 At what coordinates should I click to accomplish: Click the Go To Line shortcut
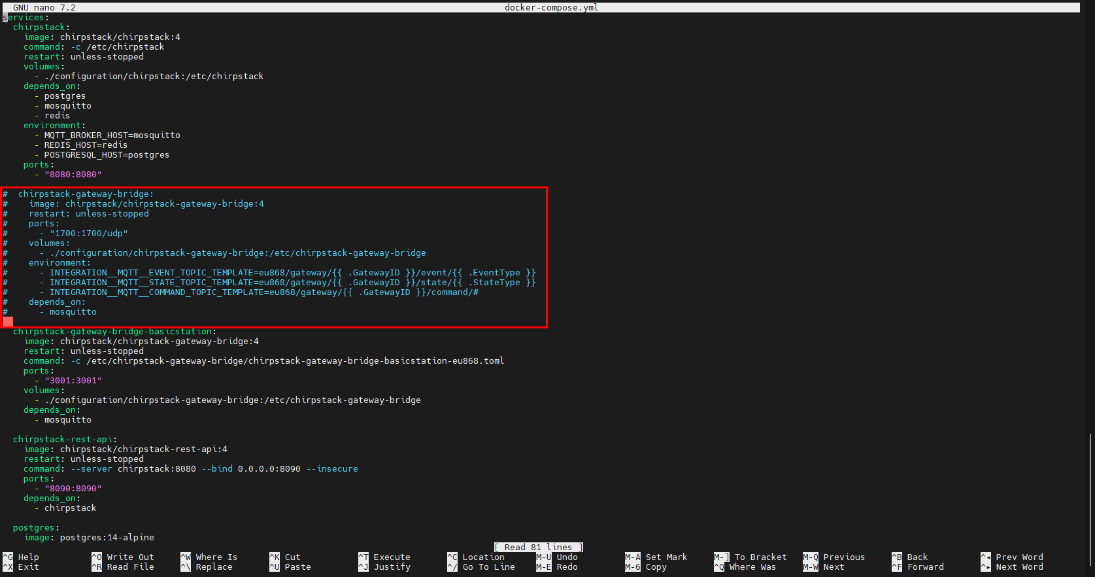(488, 567)
